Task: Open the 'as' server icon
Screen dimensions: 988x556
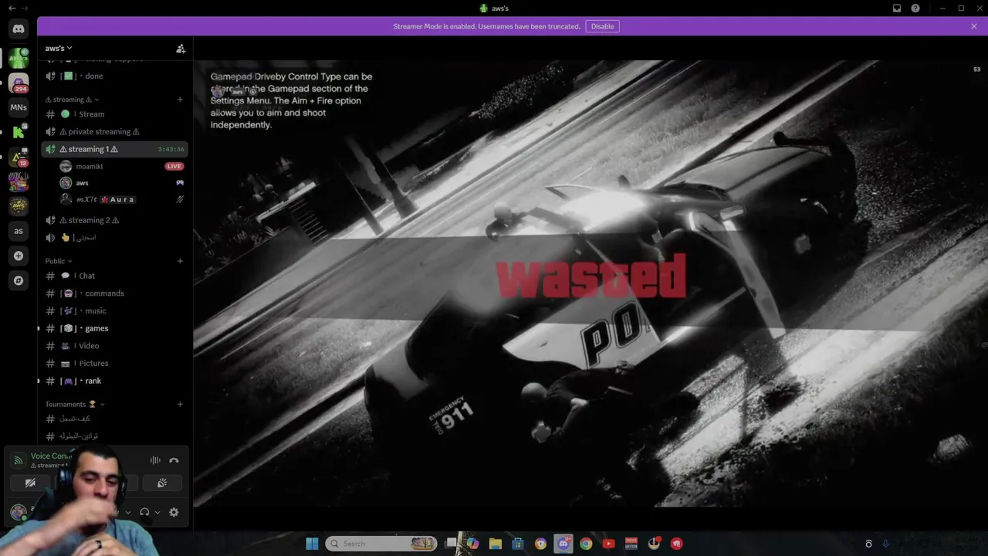Action: pyautogui.click(x=19, y=231)
